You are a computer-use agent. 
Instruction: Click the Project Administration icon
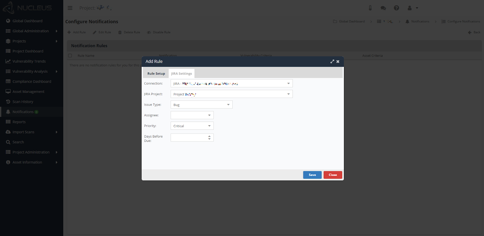click(8, 152)
